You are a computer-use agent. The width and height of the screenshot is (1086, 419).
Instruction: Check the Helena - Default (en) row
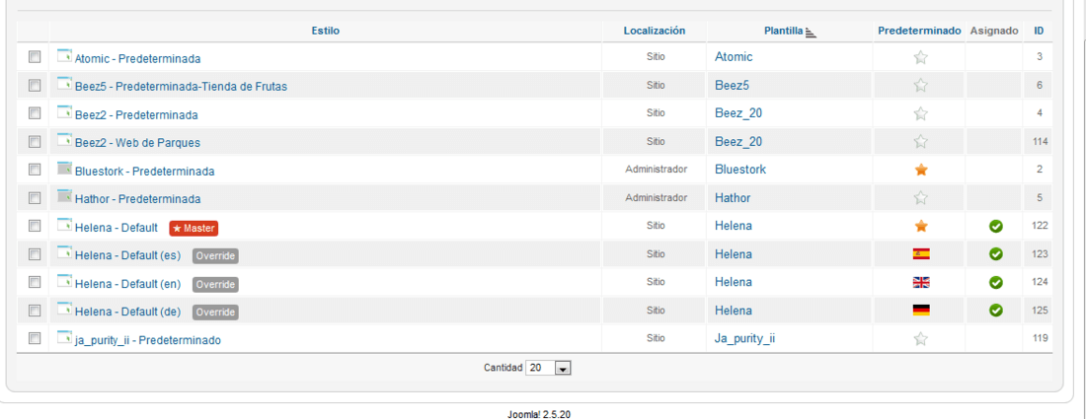[x=34, y=283]
